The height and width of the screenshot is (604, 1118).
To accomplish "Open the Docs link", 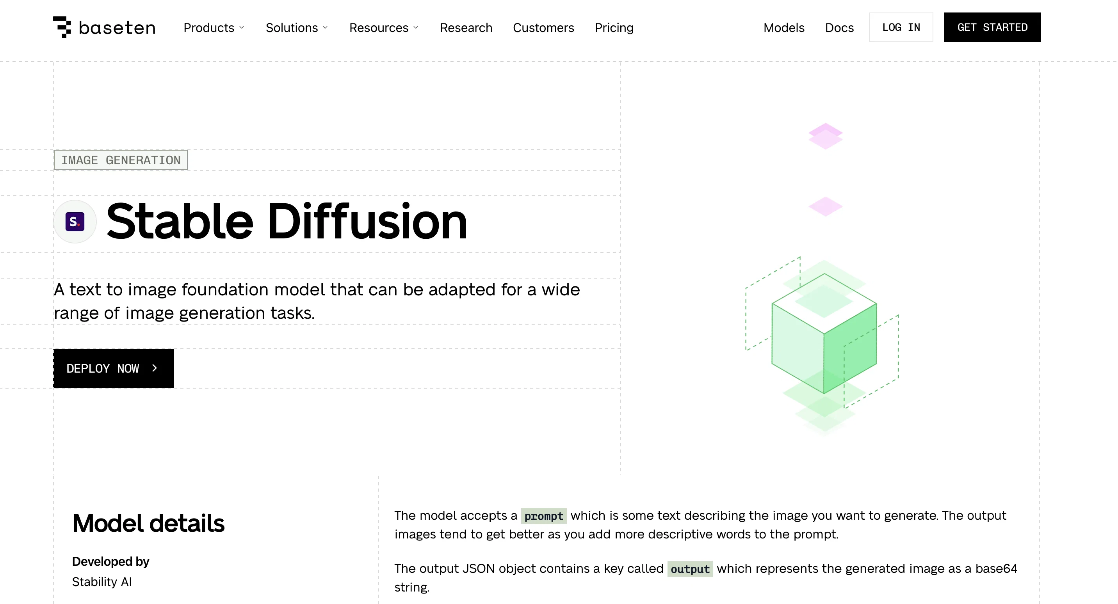I will 839,28.
